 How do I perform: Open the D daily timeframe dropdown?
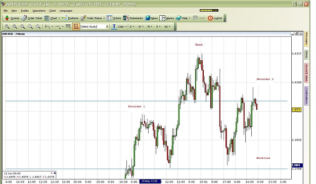[132, 27]
